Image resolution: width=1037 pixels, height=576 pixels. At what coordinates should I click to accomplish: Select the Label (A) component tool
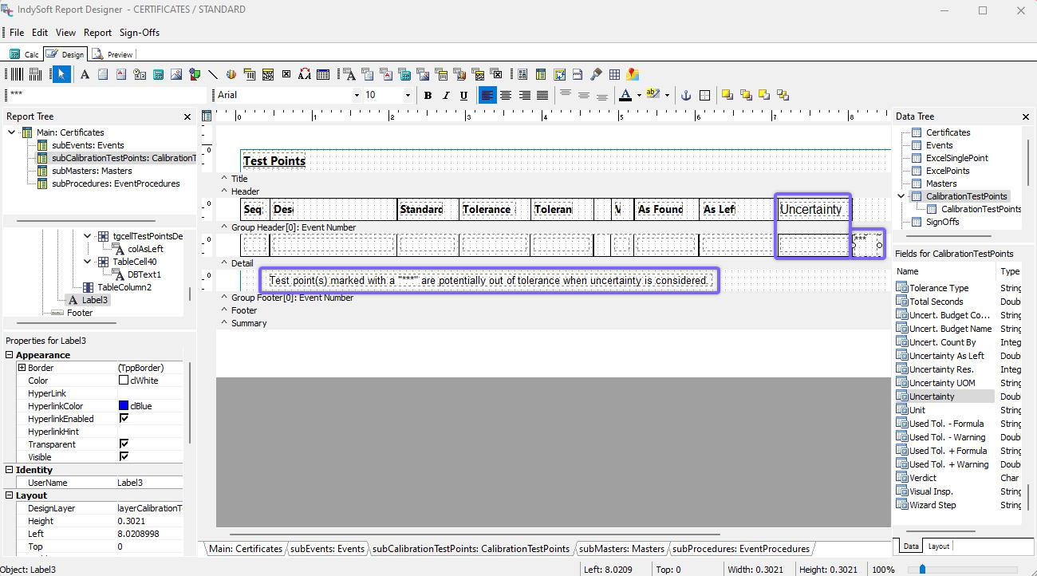[85, 74]
